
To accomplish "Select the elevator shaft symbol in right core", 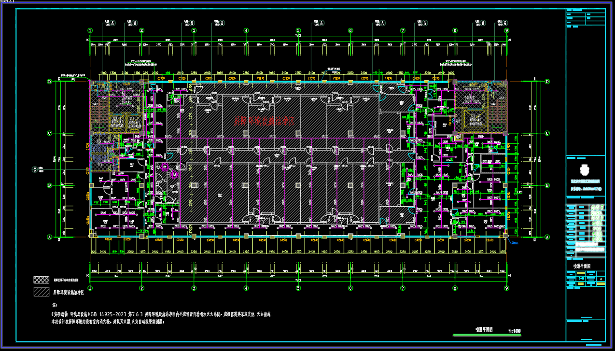I will point(476,120).
